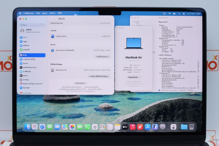Open the ENERGY STAR compliance link

72,89
